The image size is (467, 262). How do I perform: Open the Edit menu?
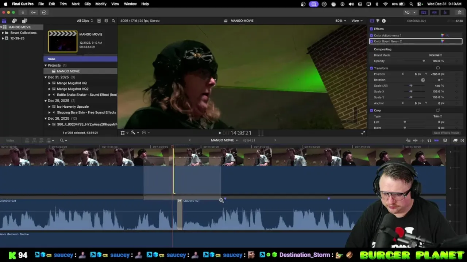coord(52,4)
